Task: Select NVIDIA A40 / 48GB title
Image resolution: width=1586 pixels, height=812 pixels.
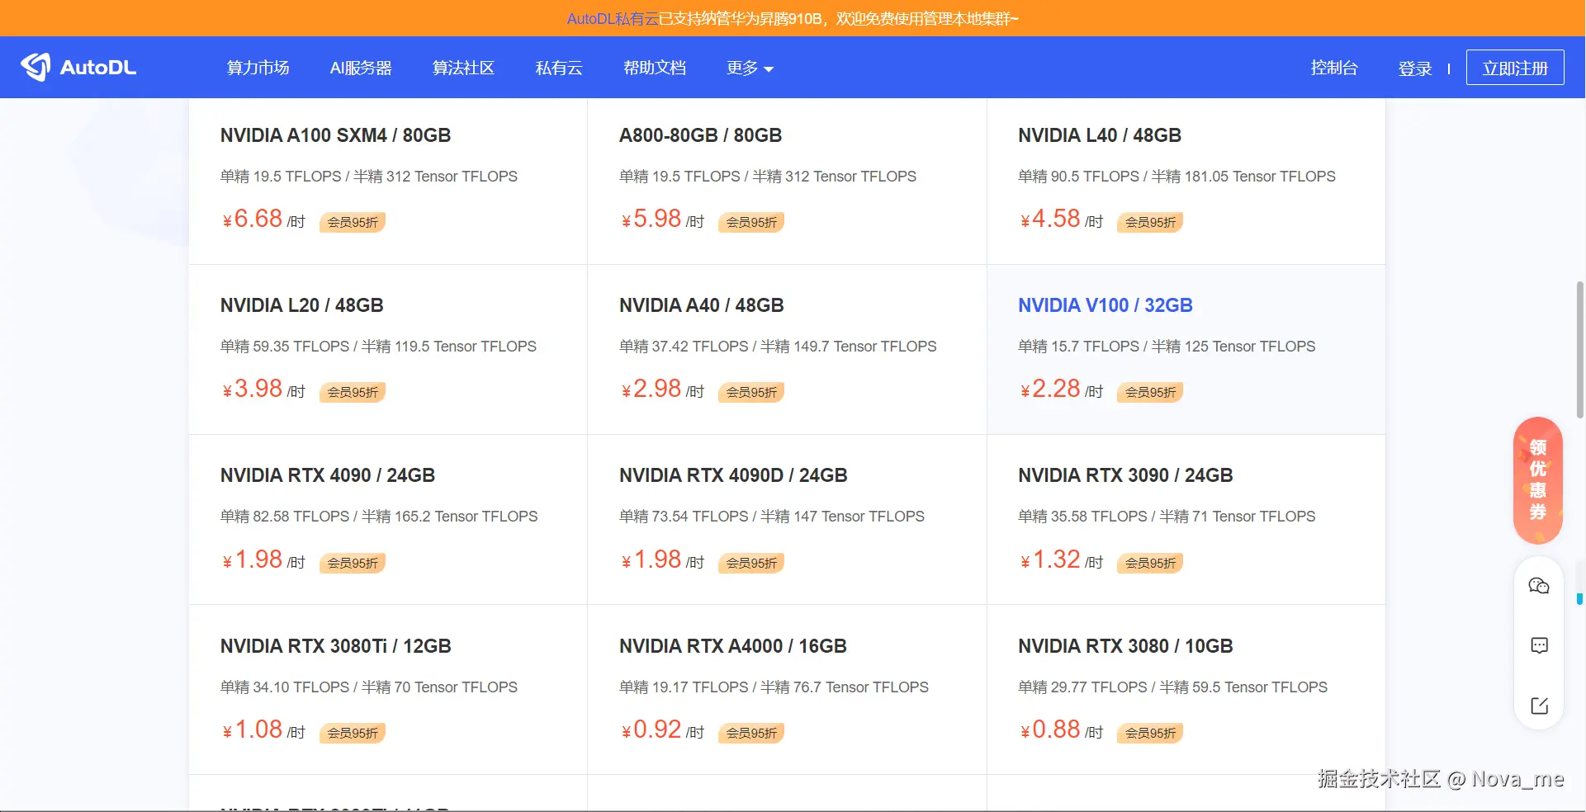Action: pyautogui.click(x=702, y=305)
